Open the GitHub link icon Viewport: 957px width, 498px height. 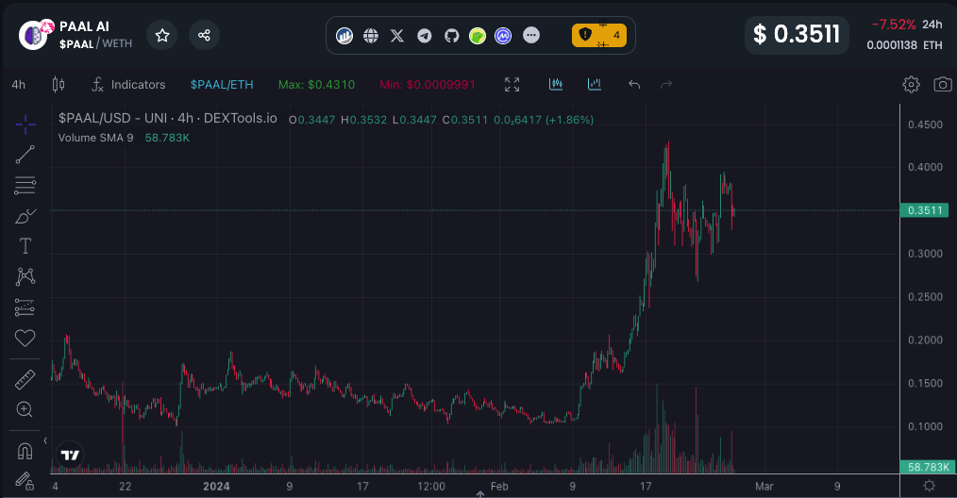click(451, 36)
